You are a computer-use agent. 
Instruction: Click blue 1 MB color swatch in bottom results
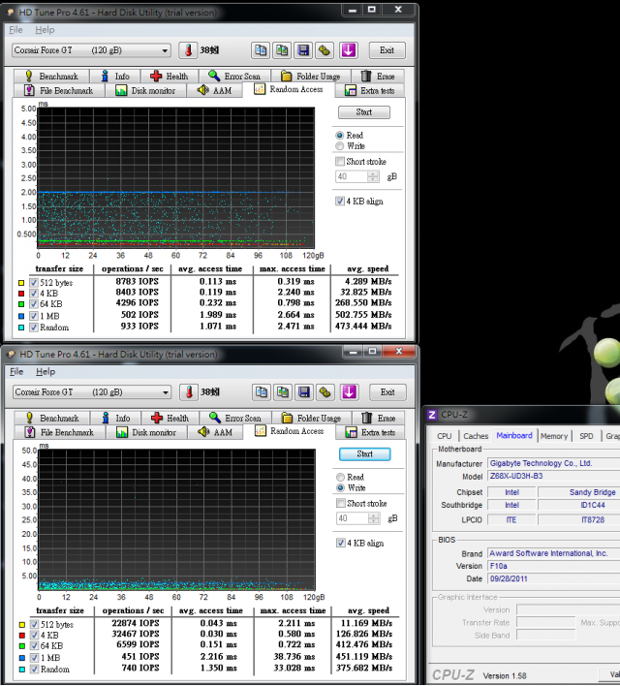point(22,658)
